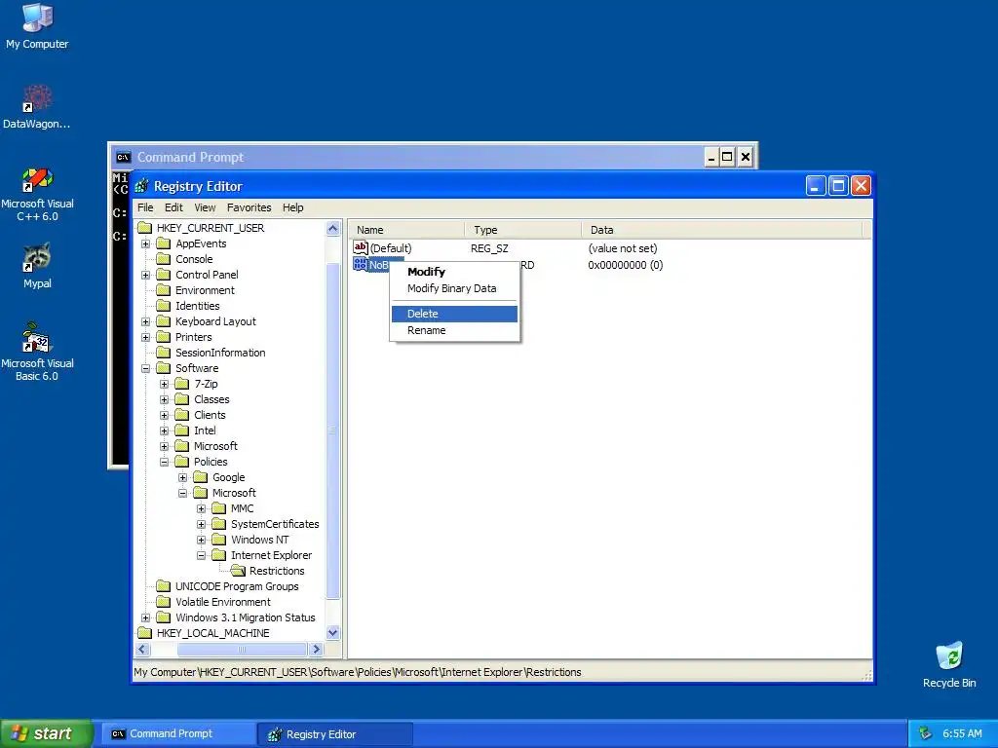Click Registry Editor title bar icon
The image size is (998, 748).
pos(142,186)
